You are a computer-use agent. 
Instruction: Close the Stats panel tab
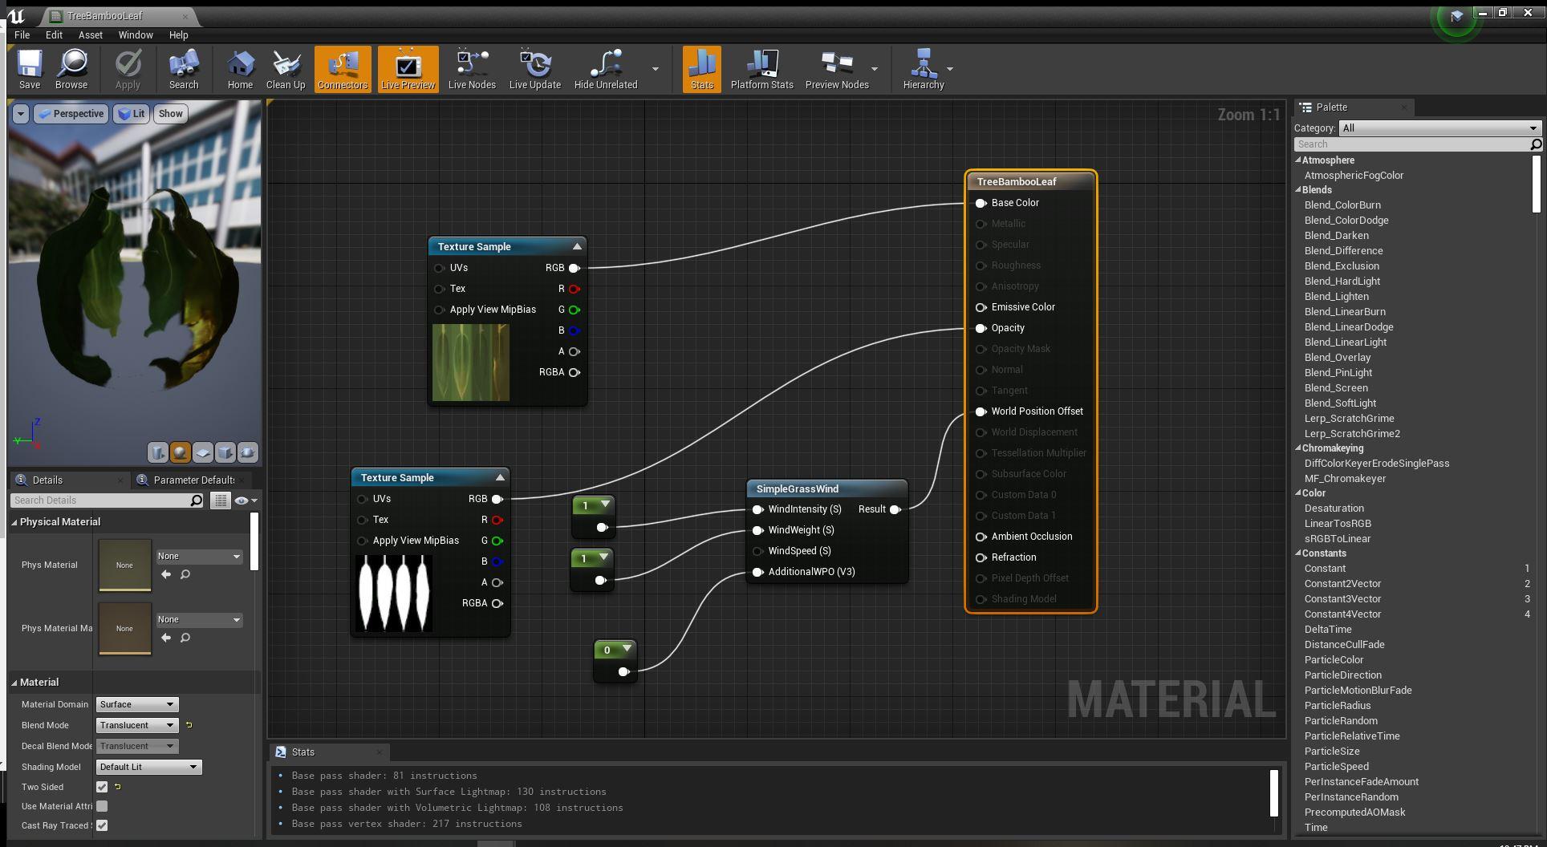(x=380, y=752)
